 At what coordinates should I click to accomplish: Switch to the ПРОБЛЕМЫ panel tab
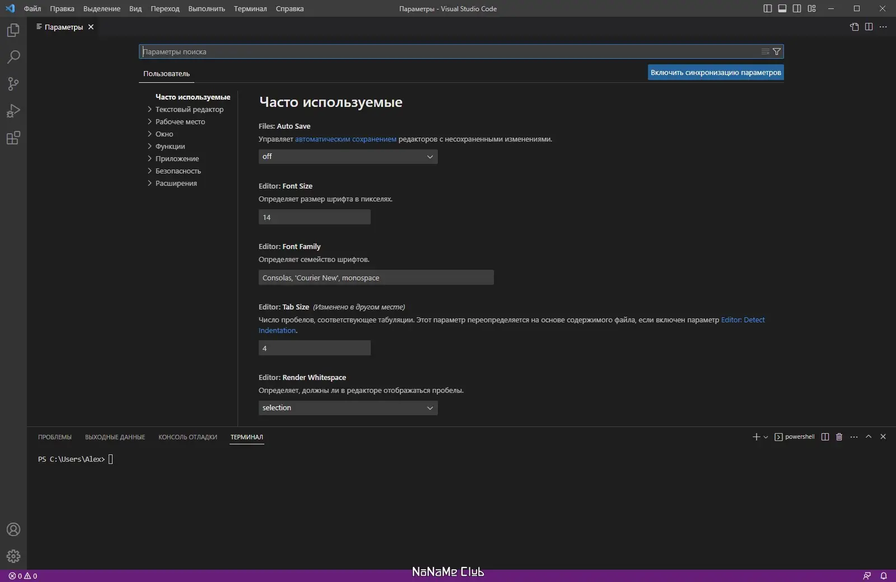54,437
